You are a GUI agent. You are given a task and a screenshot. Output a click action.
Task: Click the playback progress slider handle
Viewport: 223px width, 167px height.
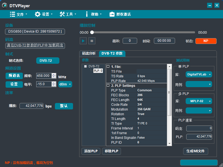coord(92,32)
